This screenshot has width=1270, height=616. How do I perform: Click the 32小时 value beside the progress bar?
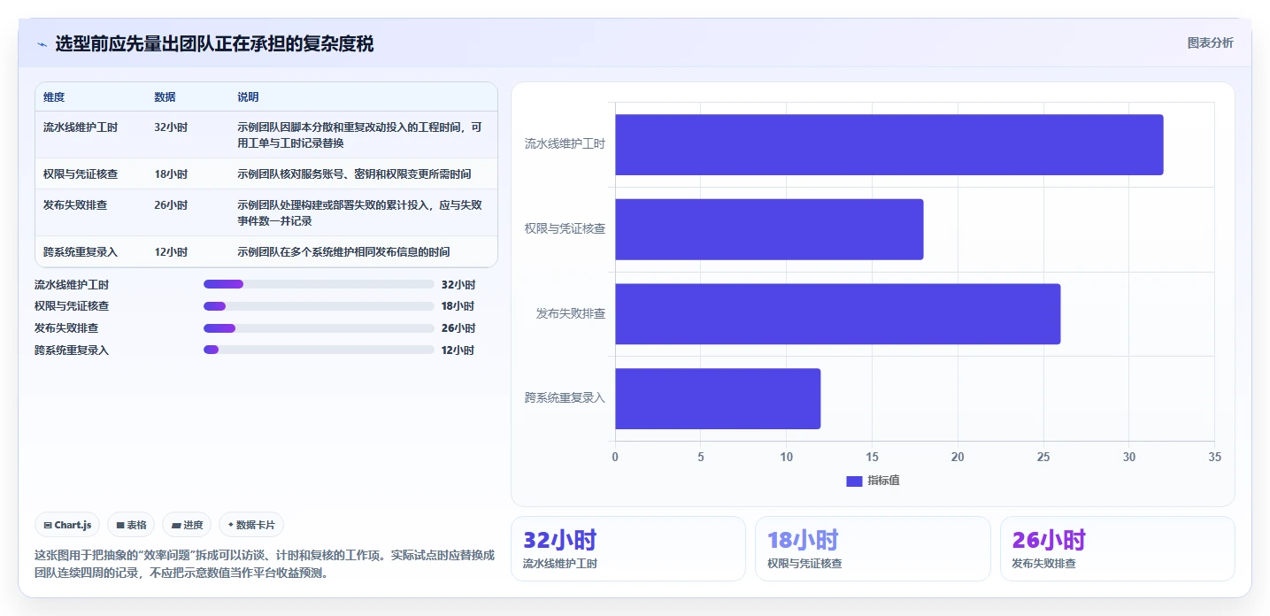(458, 285)
